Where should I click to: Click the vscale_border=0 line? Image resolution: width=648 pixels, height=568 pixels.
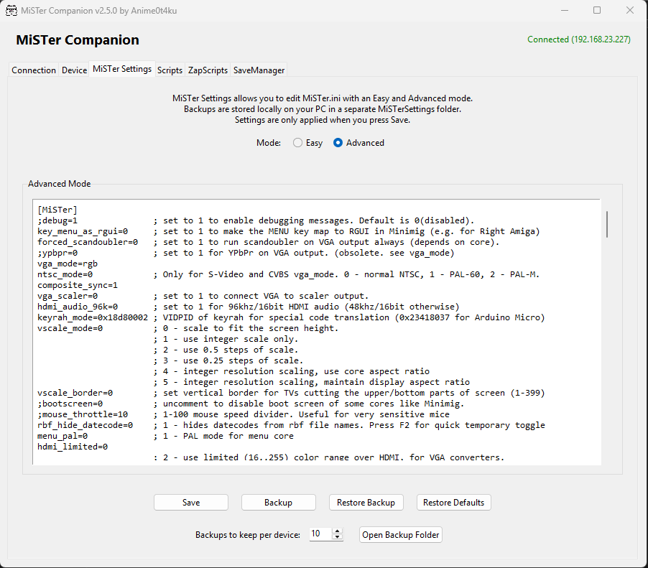point(75,393)
